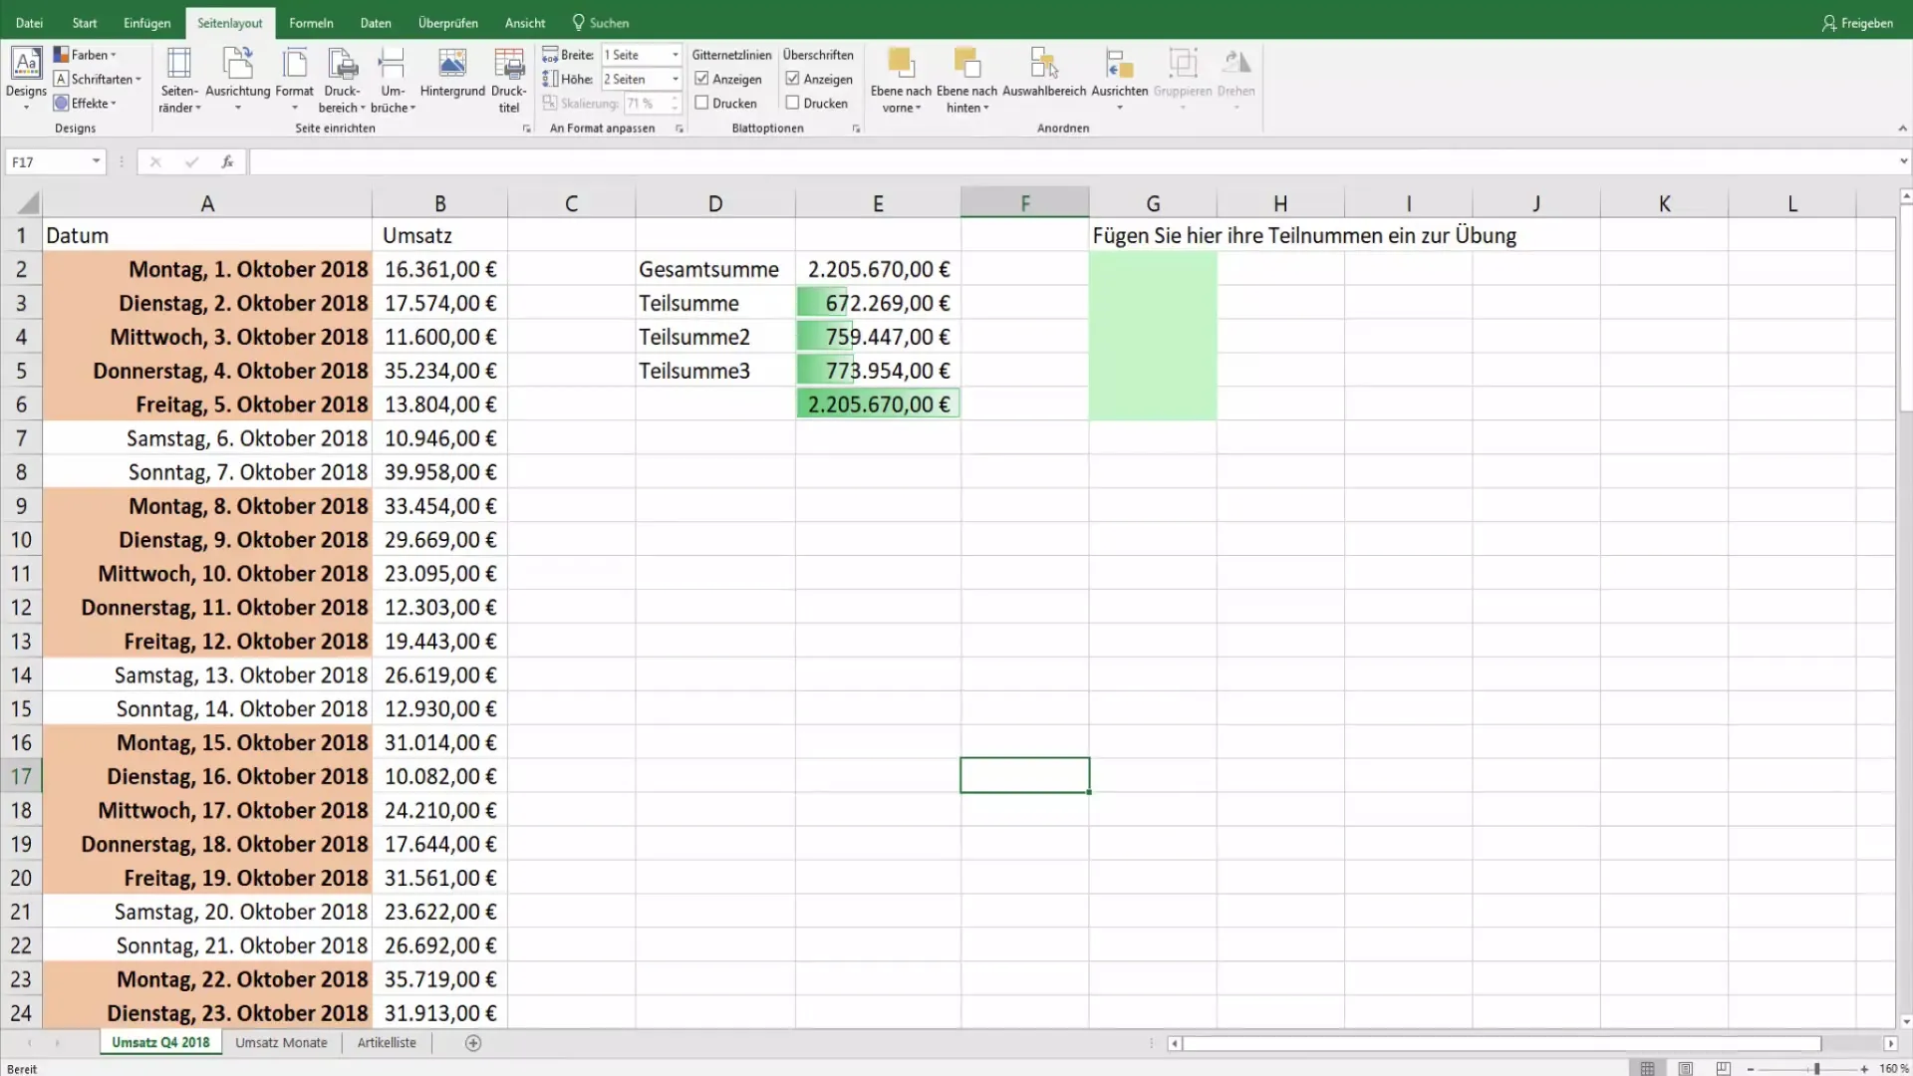
Task: Open Blattoptionen dialog launcher
Action: (856, 129)
